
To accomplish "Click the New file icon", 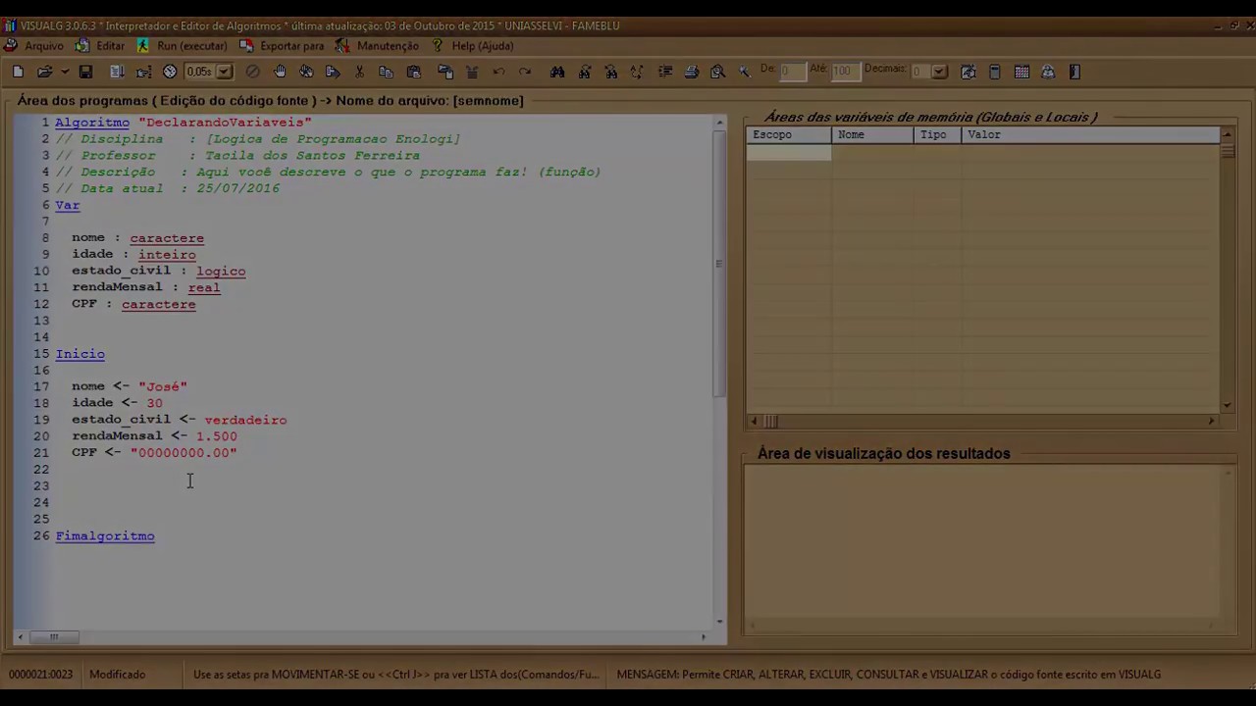I will click(18, 72).
